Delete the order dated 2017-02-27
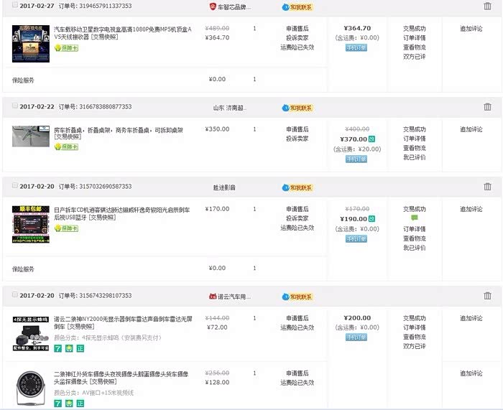 (x=487, y=6)
